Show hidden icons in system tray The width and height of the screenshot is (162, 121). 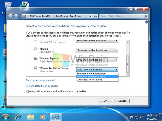(x=127, y=117)
